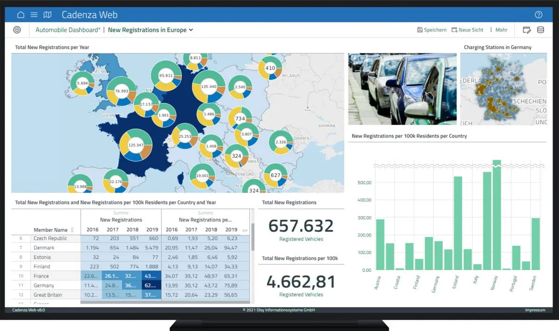Click Speichern to save the dashboard

(x=432, y=30)
